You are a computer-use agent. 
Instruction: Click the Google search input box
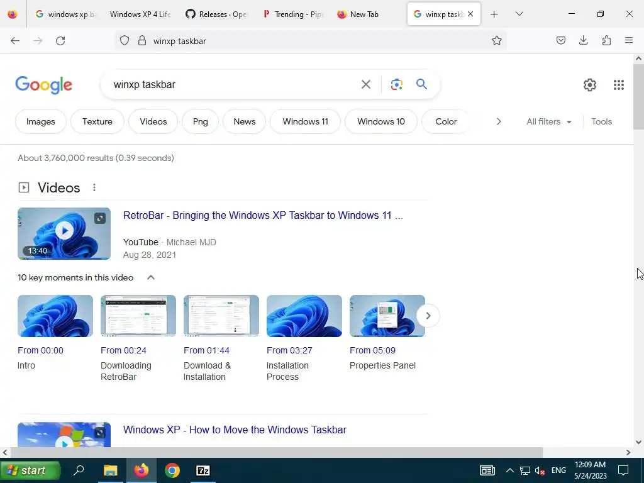[234, 85]
